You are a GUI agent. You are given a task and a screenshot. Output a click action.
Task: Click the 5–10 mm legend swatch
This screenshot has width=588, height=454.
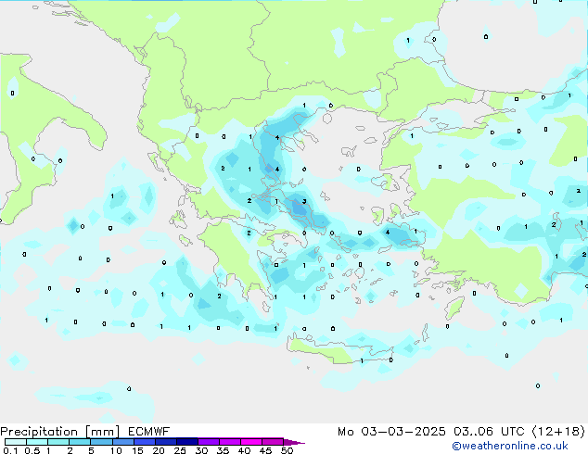point(101,442)
